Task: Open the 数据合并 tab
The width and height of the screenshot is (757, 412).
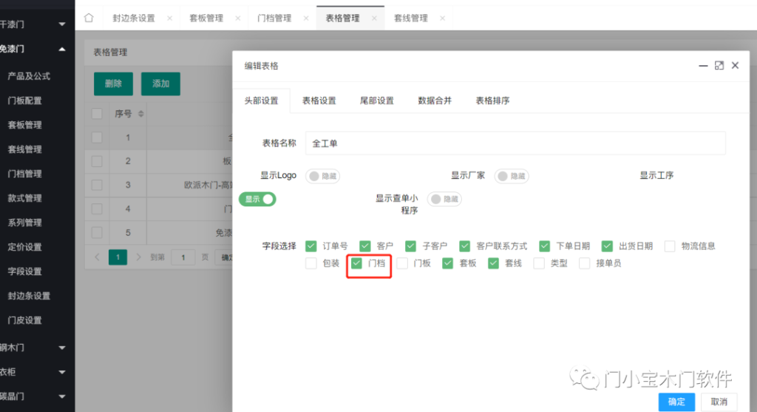Action: (435, 101)
